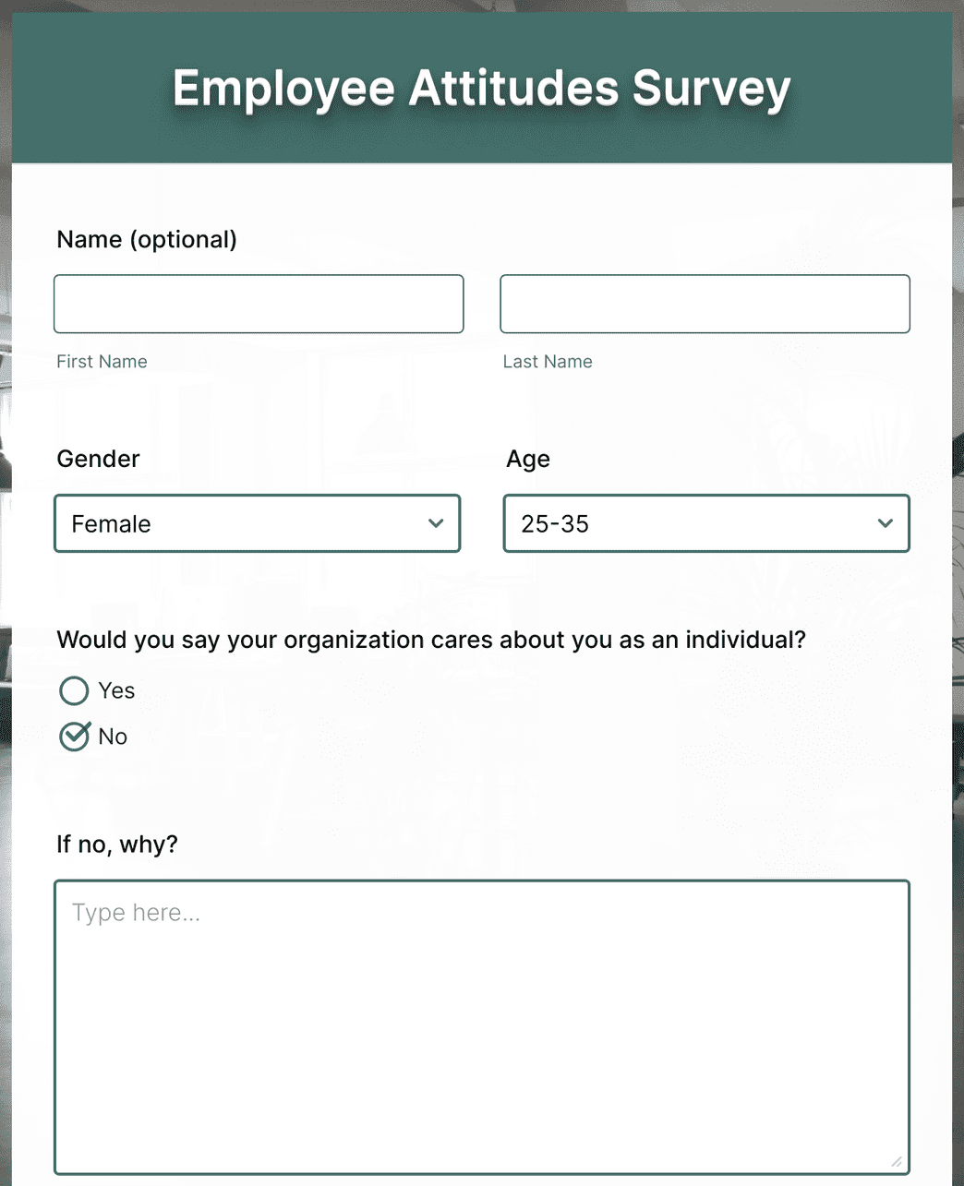
Task: Click the 'Type here...' placeholder text
Action: (135, 912)
